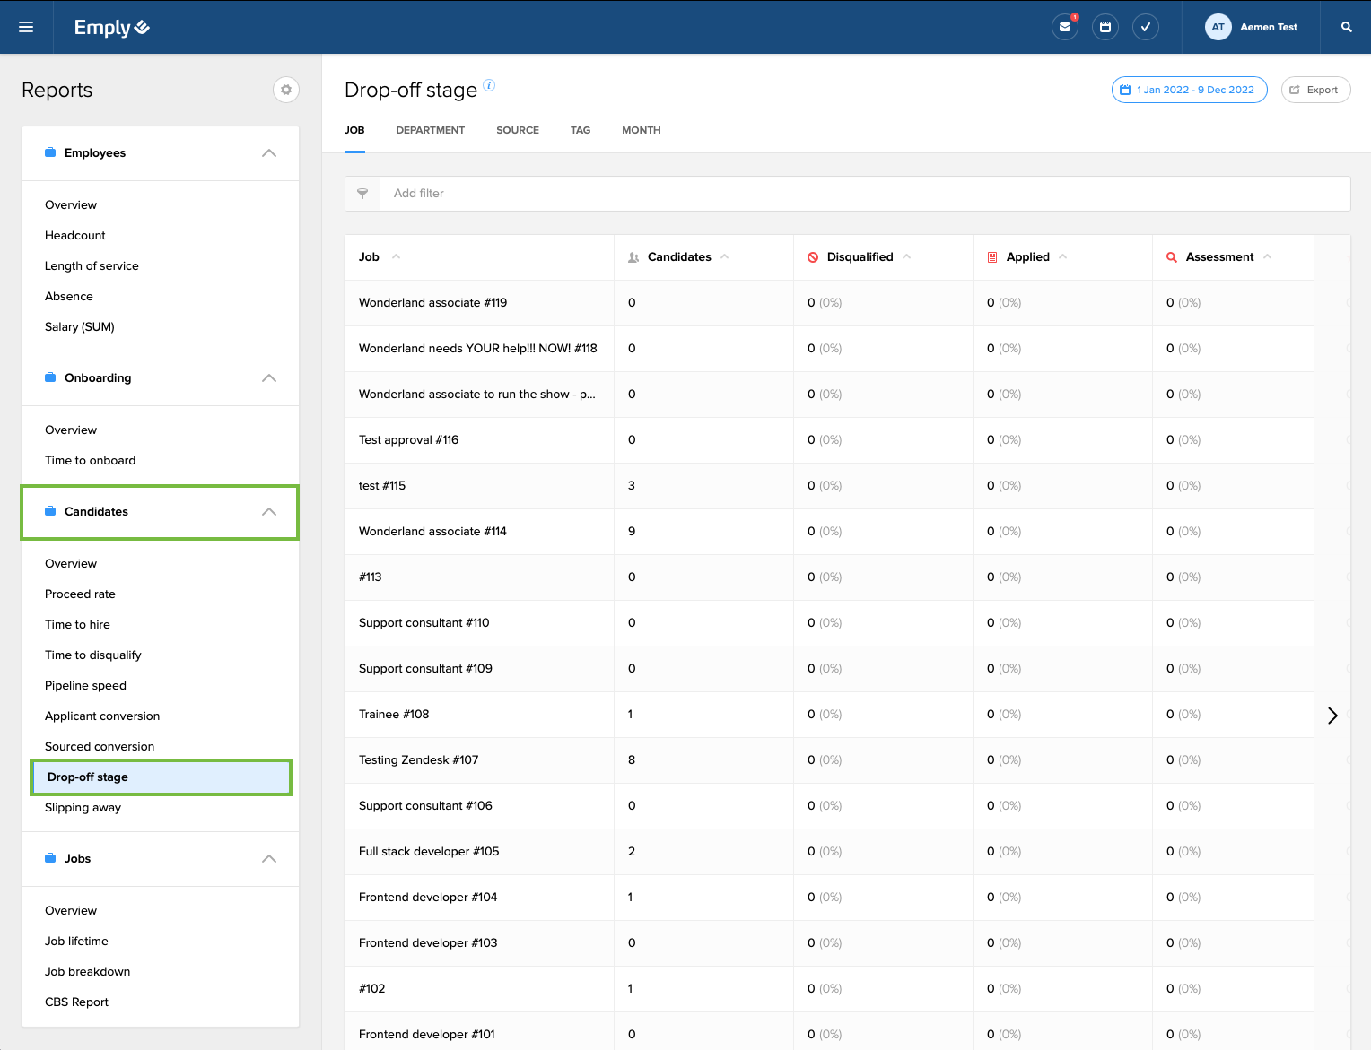The image size is (1371, 1050).
Task: Collapse the Employees section
Action: point(268,153)
